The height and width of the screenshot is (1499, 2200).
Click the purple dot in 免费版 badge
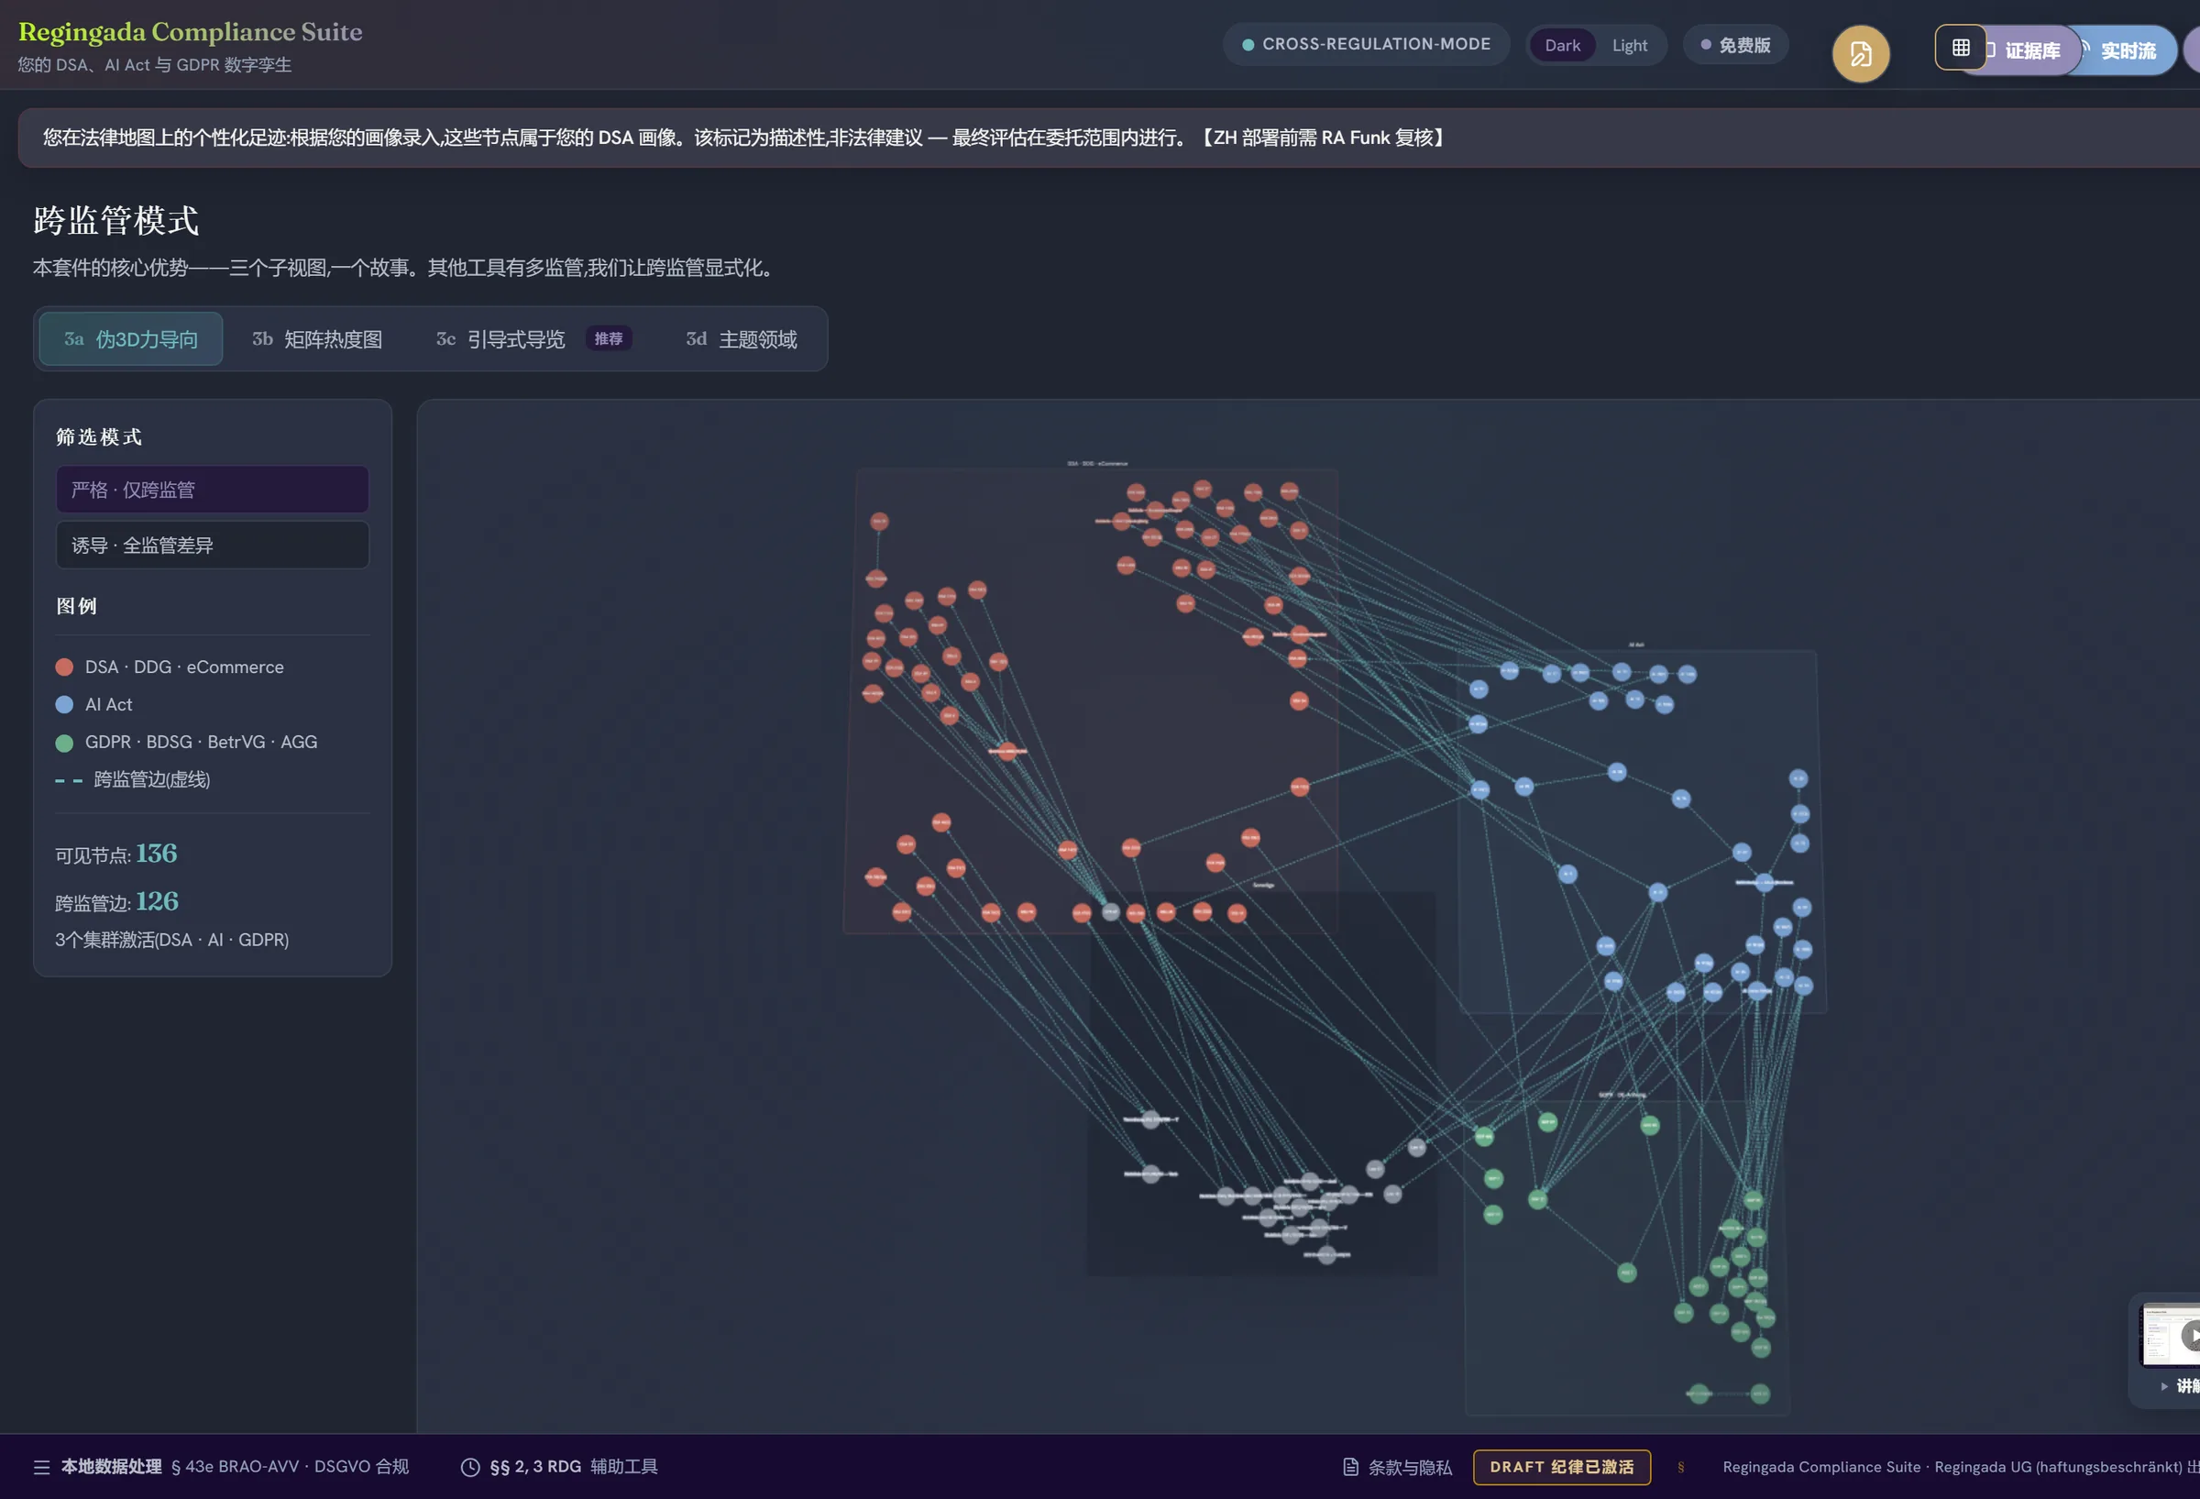coord(1706,45)
